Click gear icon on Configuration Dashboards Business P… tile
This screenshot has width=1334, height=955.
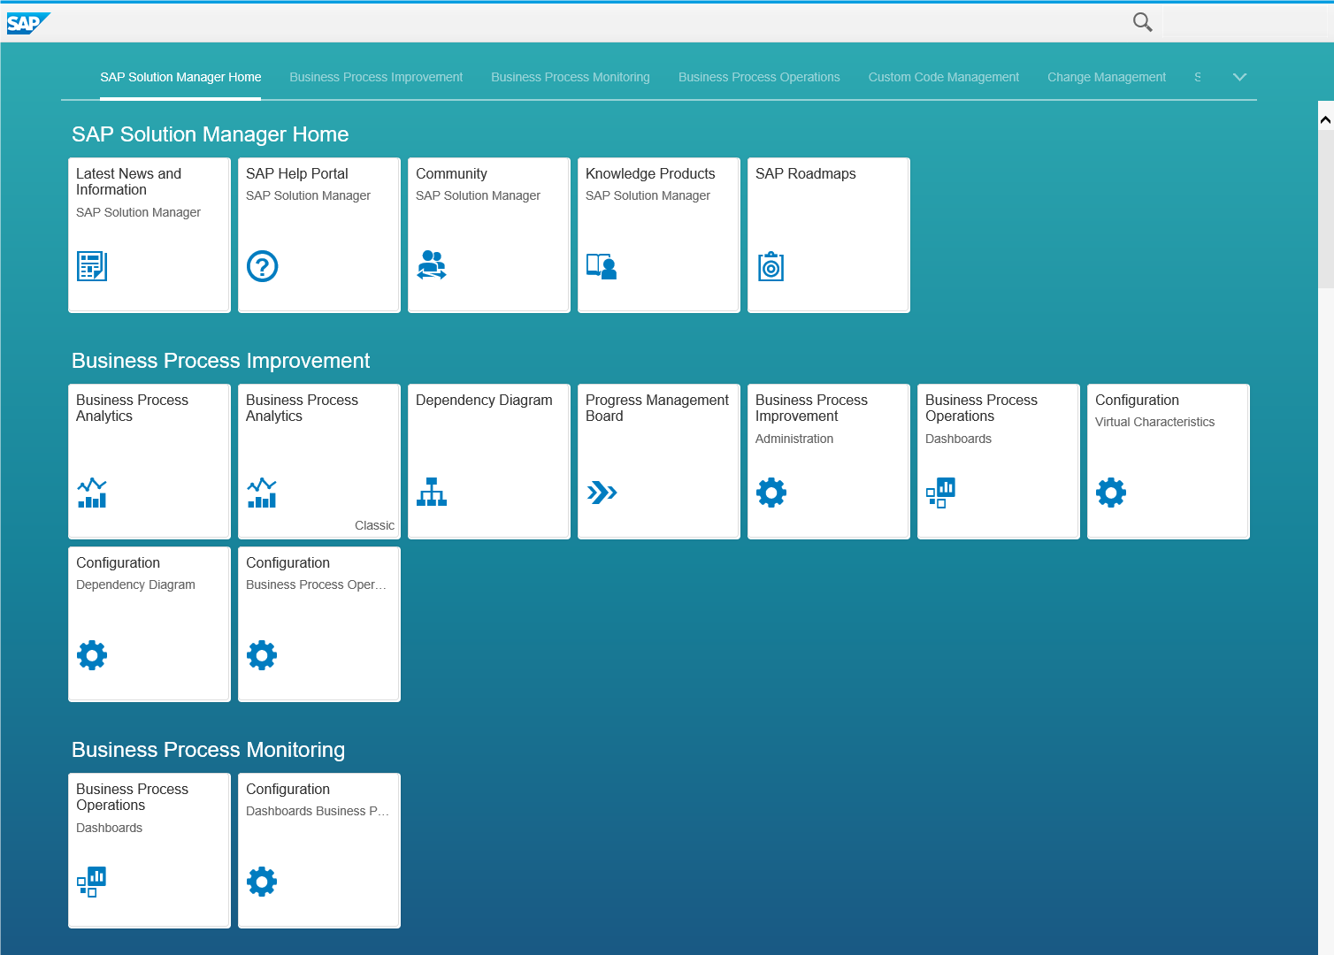pyautogui.click(x=262, y=882)
